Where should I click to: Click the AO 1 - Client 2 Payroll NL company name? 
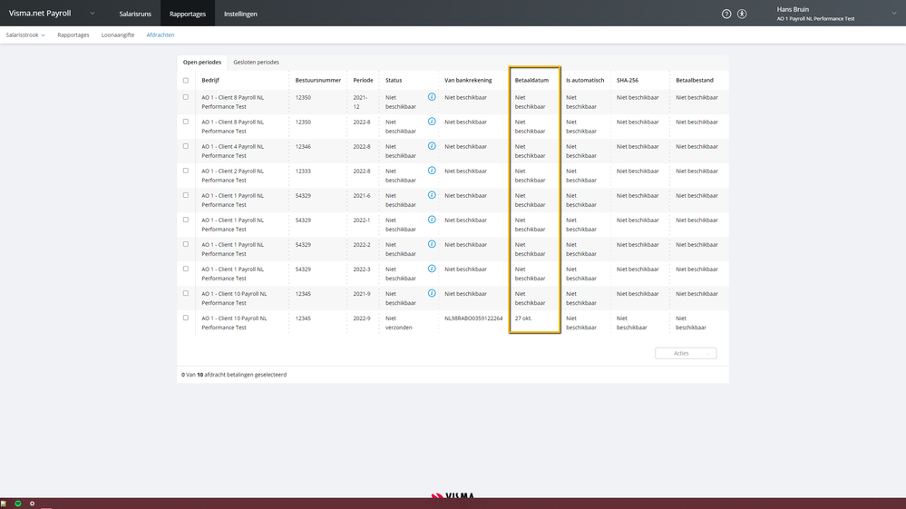[x=233, y=176]
